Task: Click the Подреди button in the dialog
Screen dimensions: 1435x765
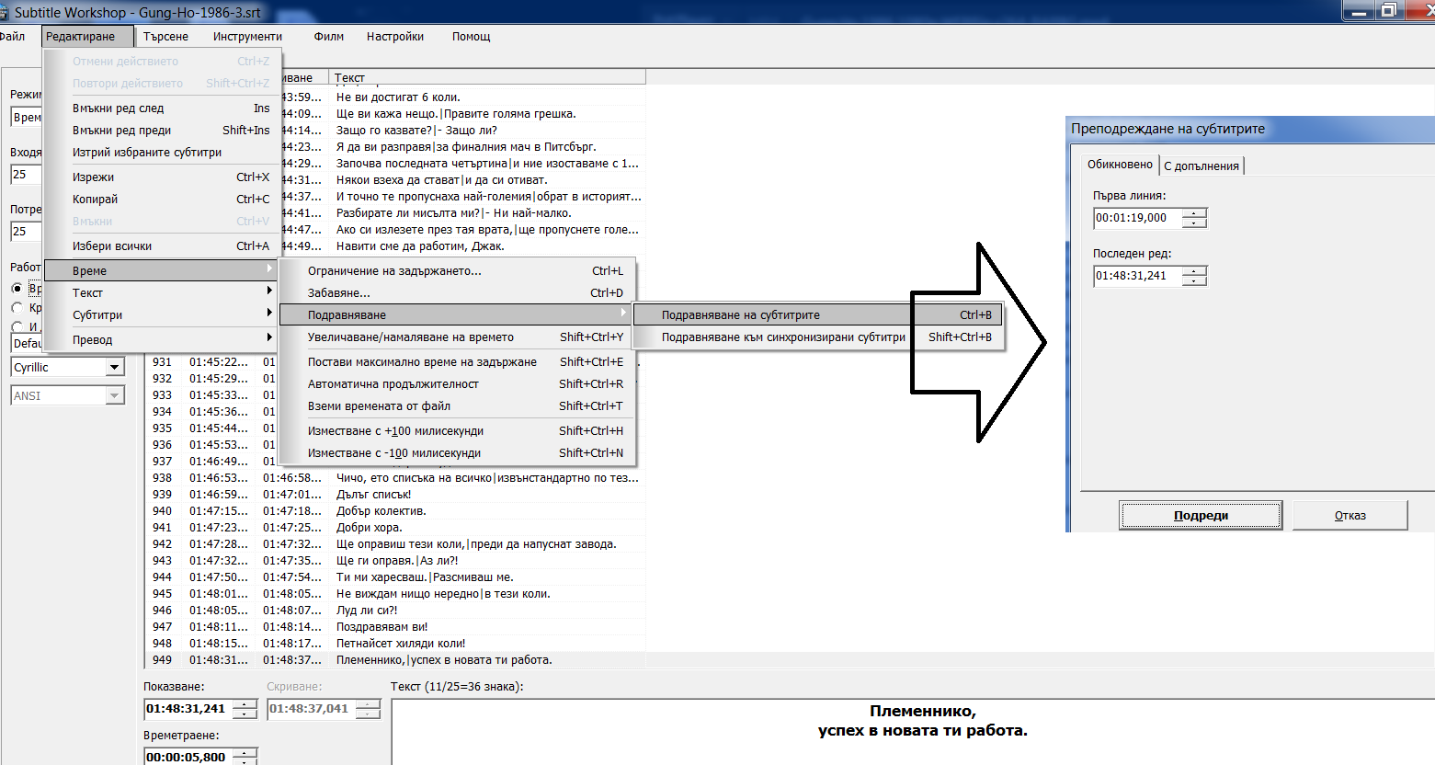Action: click(1200, 516)
